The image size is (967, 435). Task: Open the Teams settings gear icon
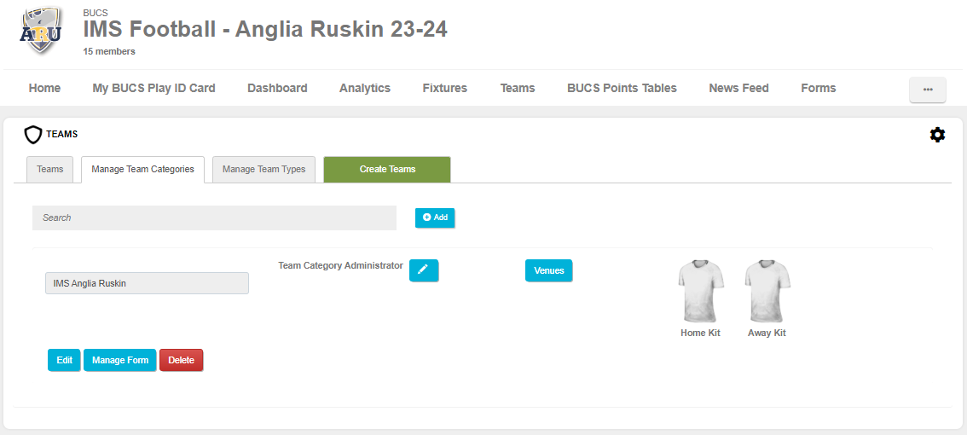coord(937,135)
